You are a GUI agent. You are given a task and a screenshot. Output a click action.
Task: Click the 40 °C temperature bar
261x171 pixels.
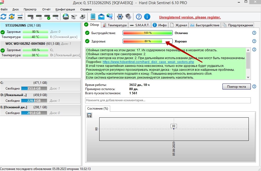[x=35, y=37]
